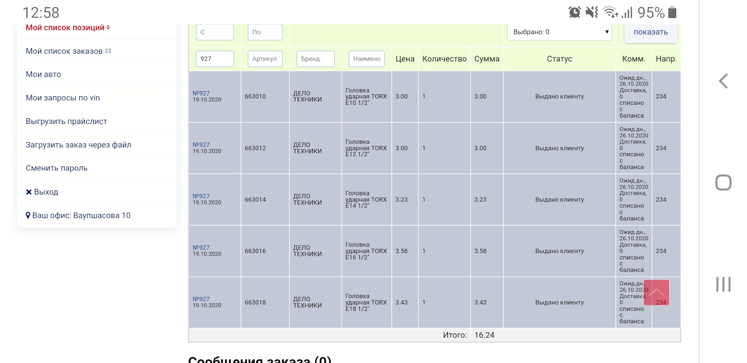Screen dimensions: 747x363
Task: Open recent apps with three-bar icon
Action: pos(723,284)
